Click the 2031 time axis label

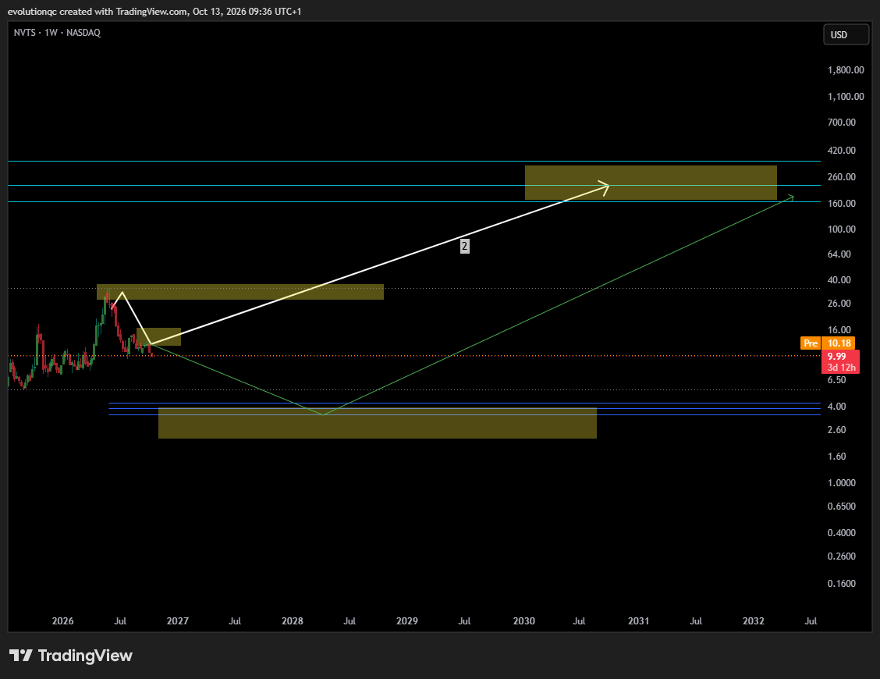(639, 621)
